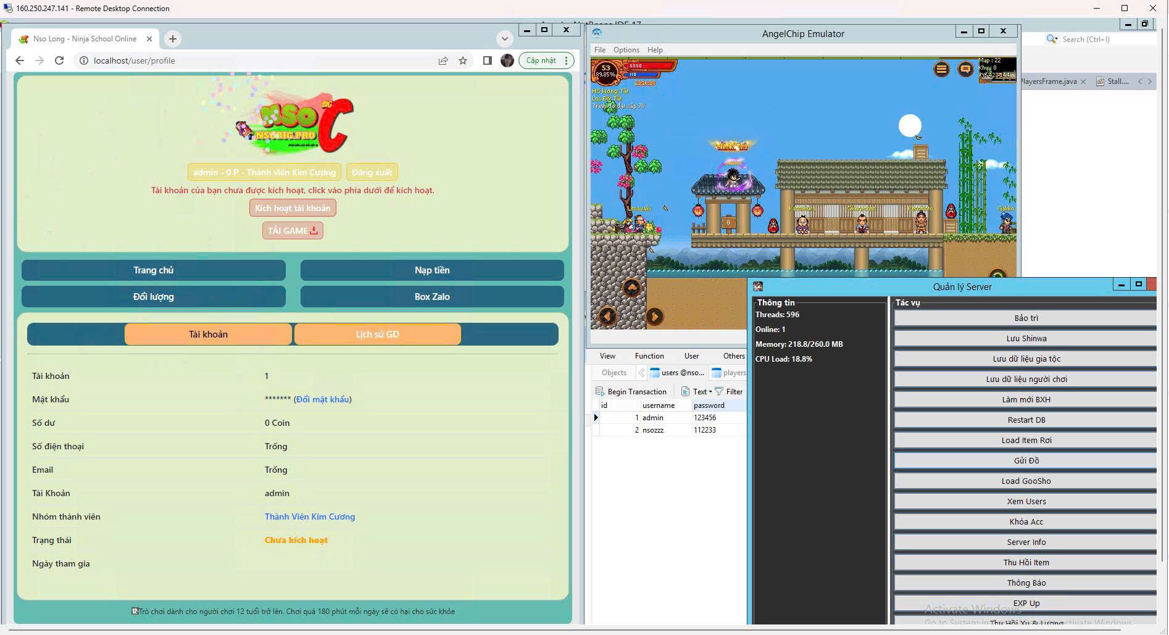Click the Kích hoạt tài khoản button
The height and width of the screenshot is (635, 1169).
[x=293, y=208]
